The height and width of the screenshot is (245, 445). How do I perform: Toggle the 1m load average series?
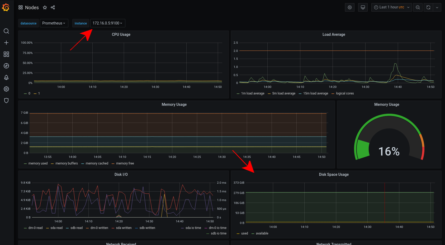pos(252,93)
